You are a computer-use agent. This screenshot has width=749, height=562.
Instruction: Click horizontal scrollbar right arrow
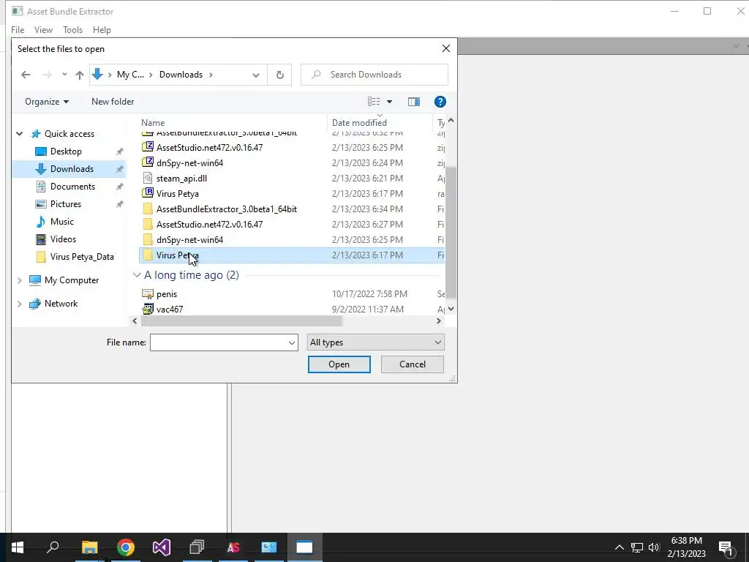tap(439, 321)
